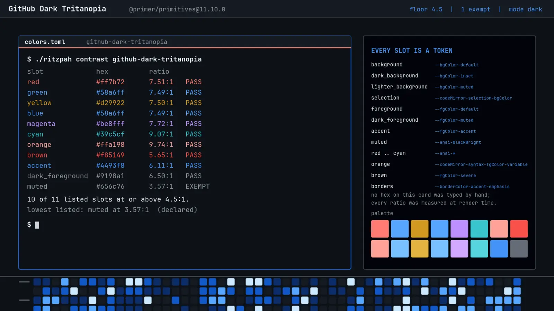Select hex value #9198a1 in the table
554x311 pixels.
tap(110, 176)
